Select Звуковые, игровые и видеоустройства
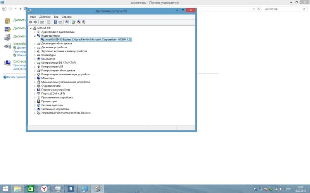Screen dimensions: 310x193 pos(64,51)
